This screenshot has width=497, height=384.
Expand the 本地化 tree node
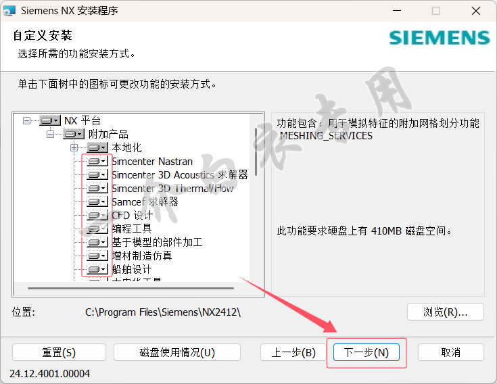point(74,147)
